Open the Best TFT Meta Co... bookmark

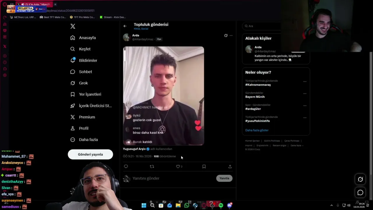click(53, 17)
